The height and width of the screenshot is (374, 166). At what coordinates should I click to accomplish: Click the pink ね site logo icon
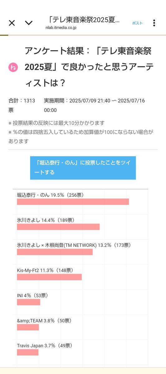13,67
